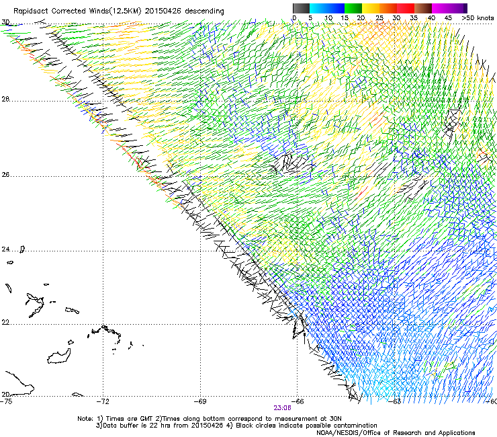Click latitude label 28
Image resolution: width=497 pixels, height=437 pixels.
tap(5, 100)
